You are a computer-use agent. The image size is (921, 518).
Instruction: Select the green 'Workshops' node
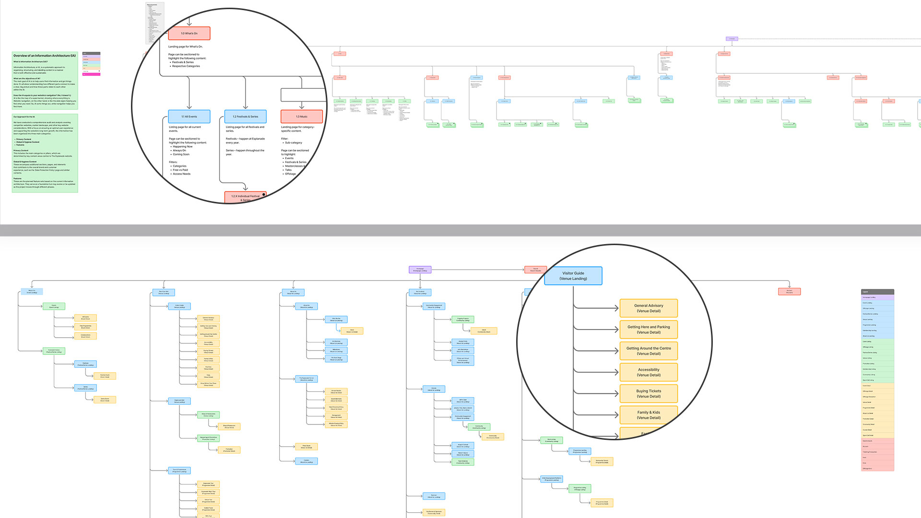click(552, 440)
